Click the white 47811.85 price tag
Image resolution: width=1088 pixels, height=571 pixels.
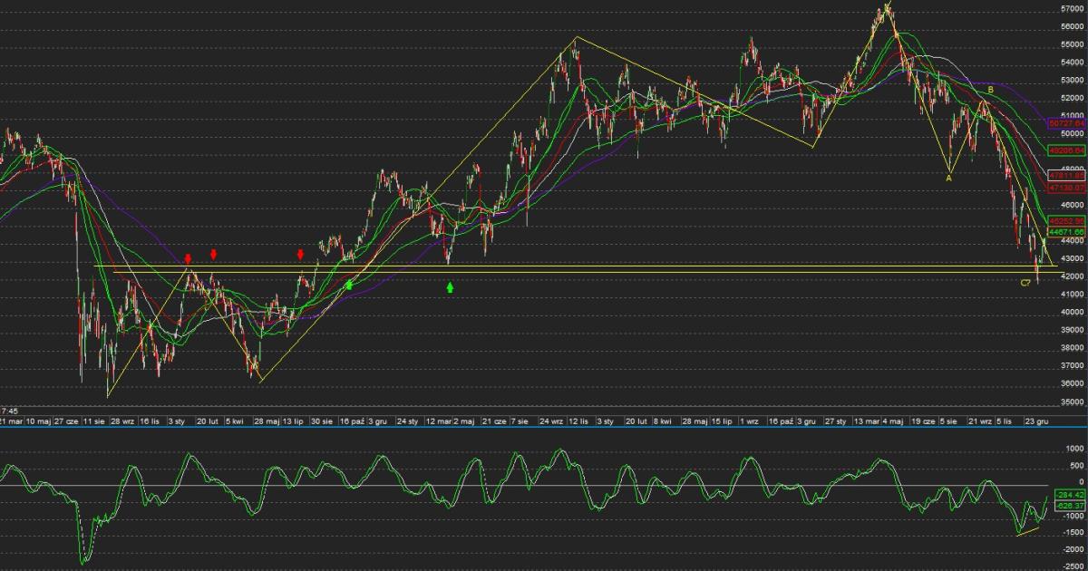click(1066, 175)
